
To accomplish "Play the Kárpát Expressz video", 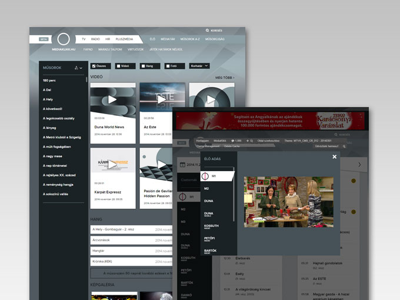I will [x=112, y=165].
